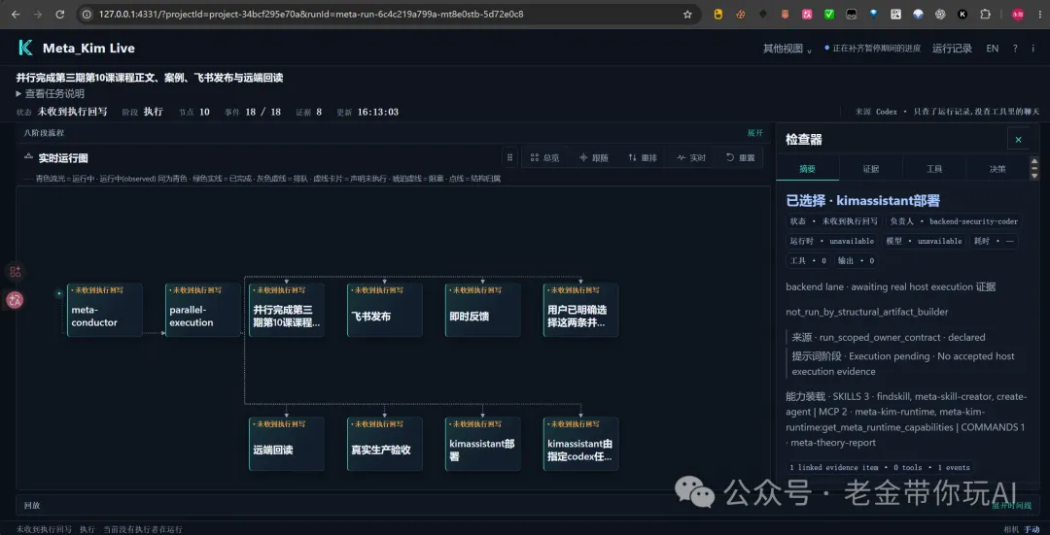Click the 模型 unavailable chip
The height and width of the screenshot is (535, 1050).
925,241
